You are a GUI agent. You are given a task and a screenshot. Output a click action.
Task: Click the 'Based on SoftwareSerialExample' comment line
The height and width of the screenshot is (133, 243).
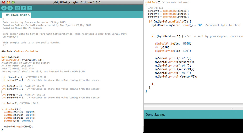tap(47, 25)
